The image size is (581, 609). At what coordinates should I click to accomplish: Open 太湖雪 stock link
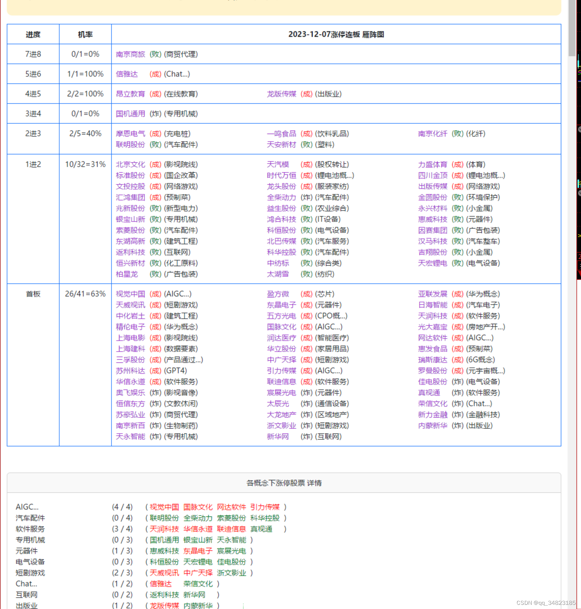pyautogui.click(x=278, y=274)
